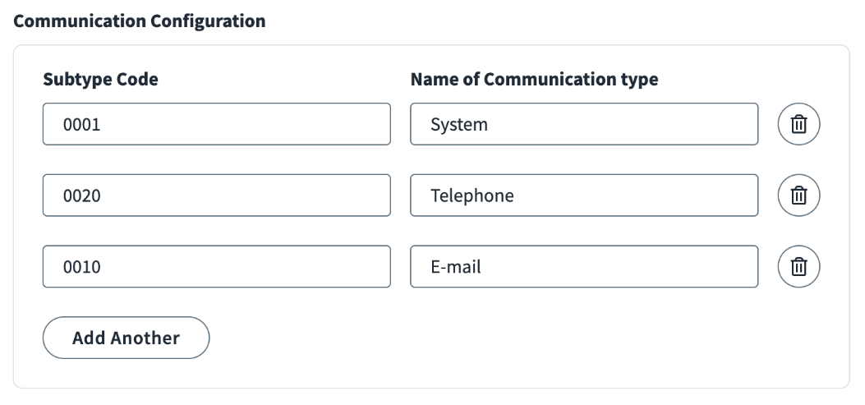Click the trash icon beside code 0020
Image resolution: width=865 pixels, height=405 pixels.
(798, 196)
